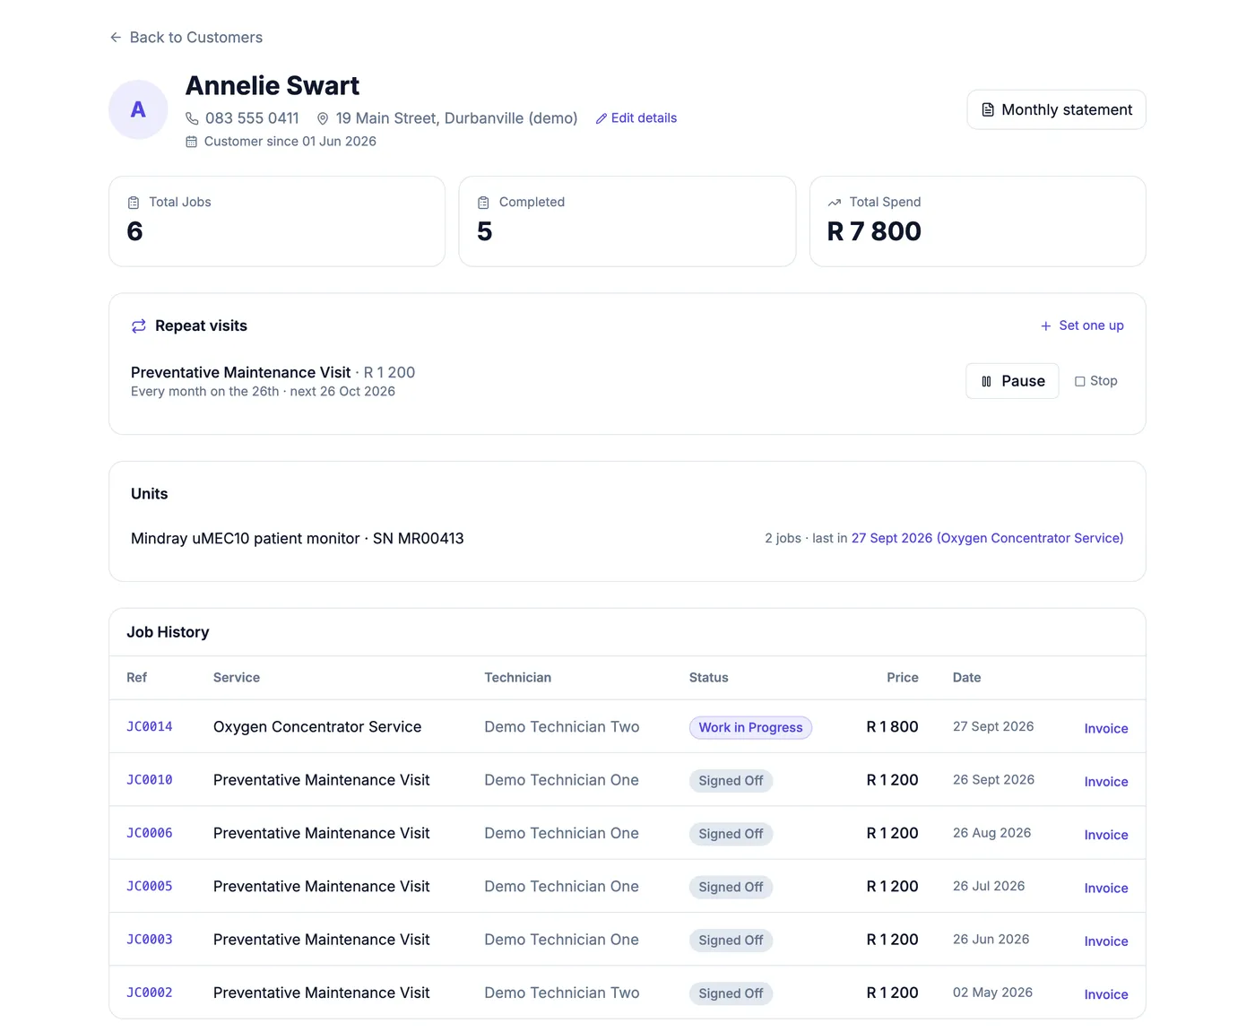Click the Total Jobs clipboard icon

[x=134, y=203]
